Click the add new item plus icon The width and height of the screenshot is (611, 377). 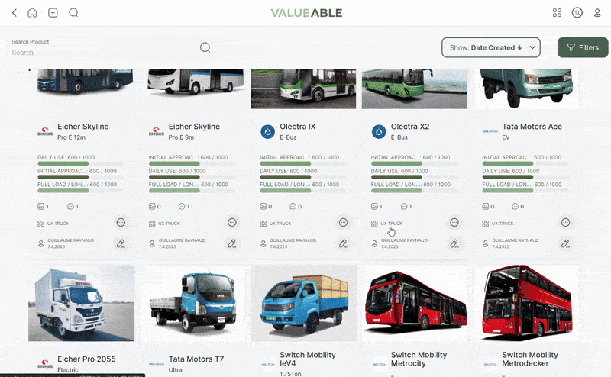pos(53,13)
